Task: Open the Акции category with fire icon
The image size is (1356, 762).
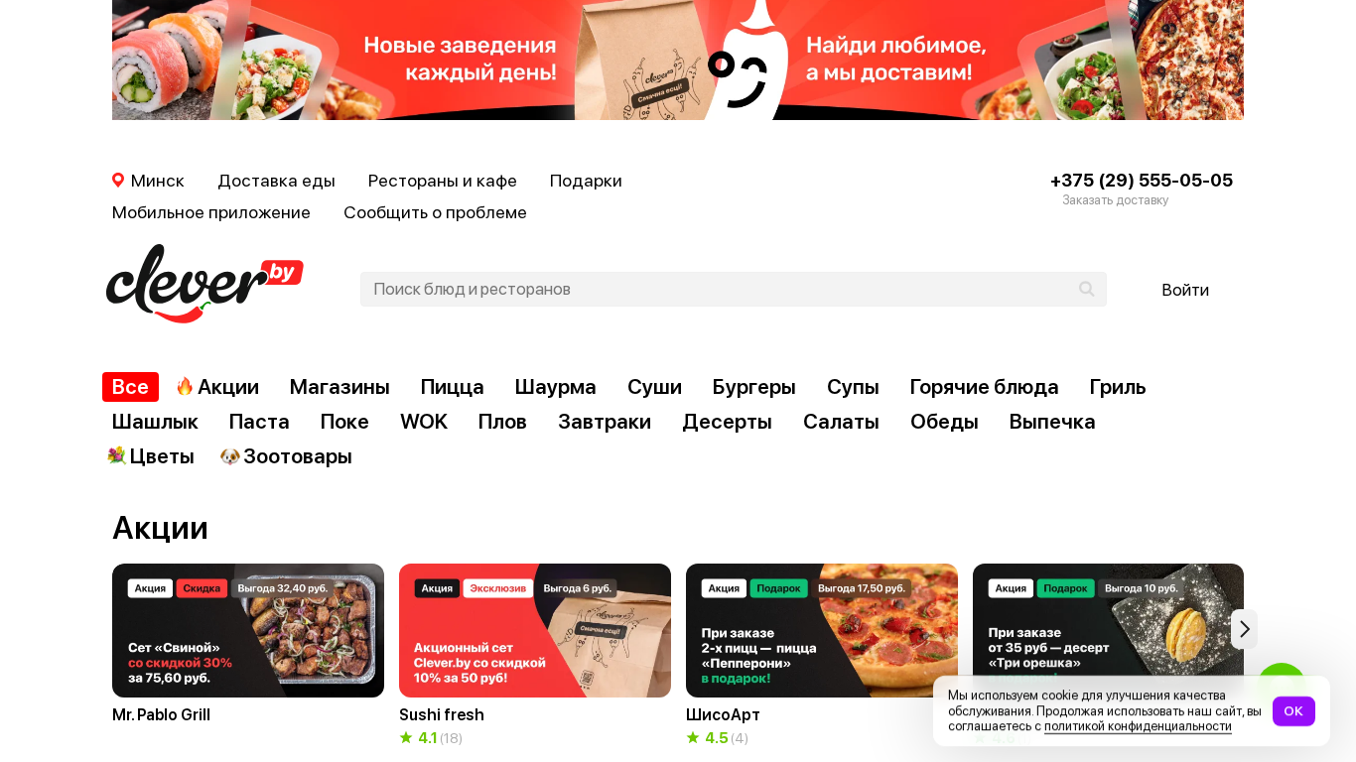Action: [x=217, y=387]
